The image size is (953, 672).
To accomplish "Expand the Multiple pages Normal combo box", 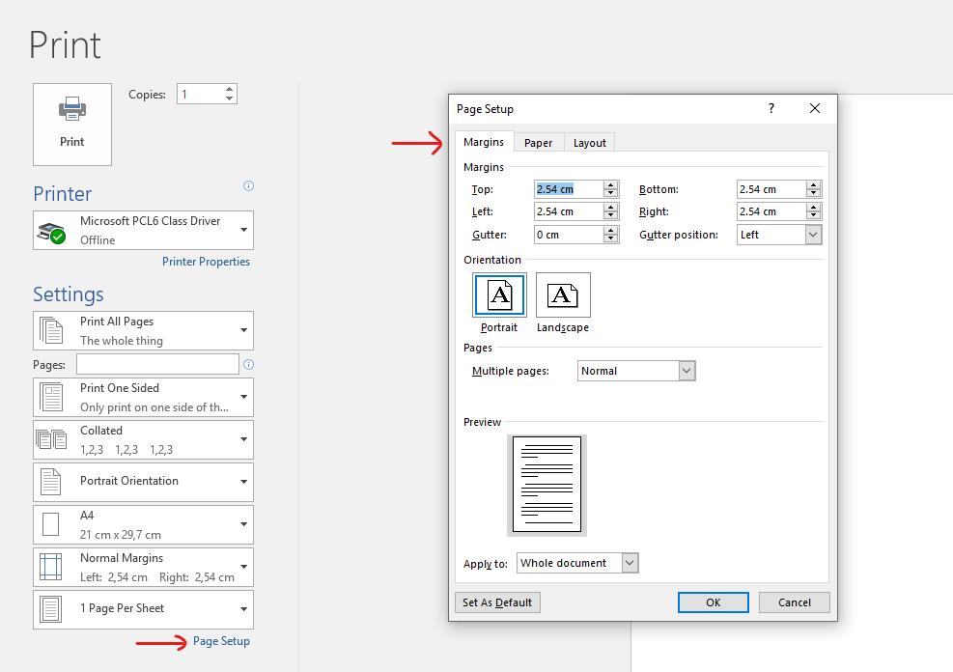I will click(687, 371).
